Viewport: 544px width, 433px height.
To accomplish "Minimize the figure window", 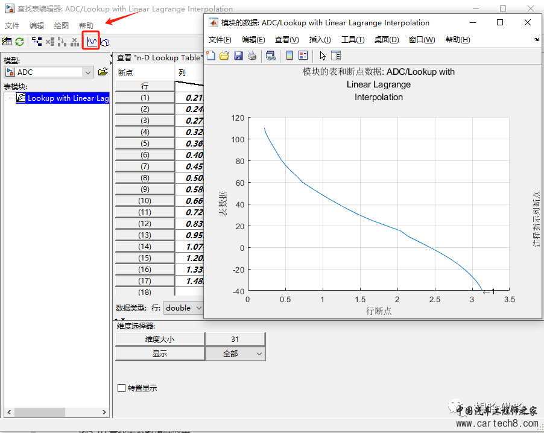I will (x=472, y=22).
